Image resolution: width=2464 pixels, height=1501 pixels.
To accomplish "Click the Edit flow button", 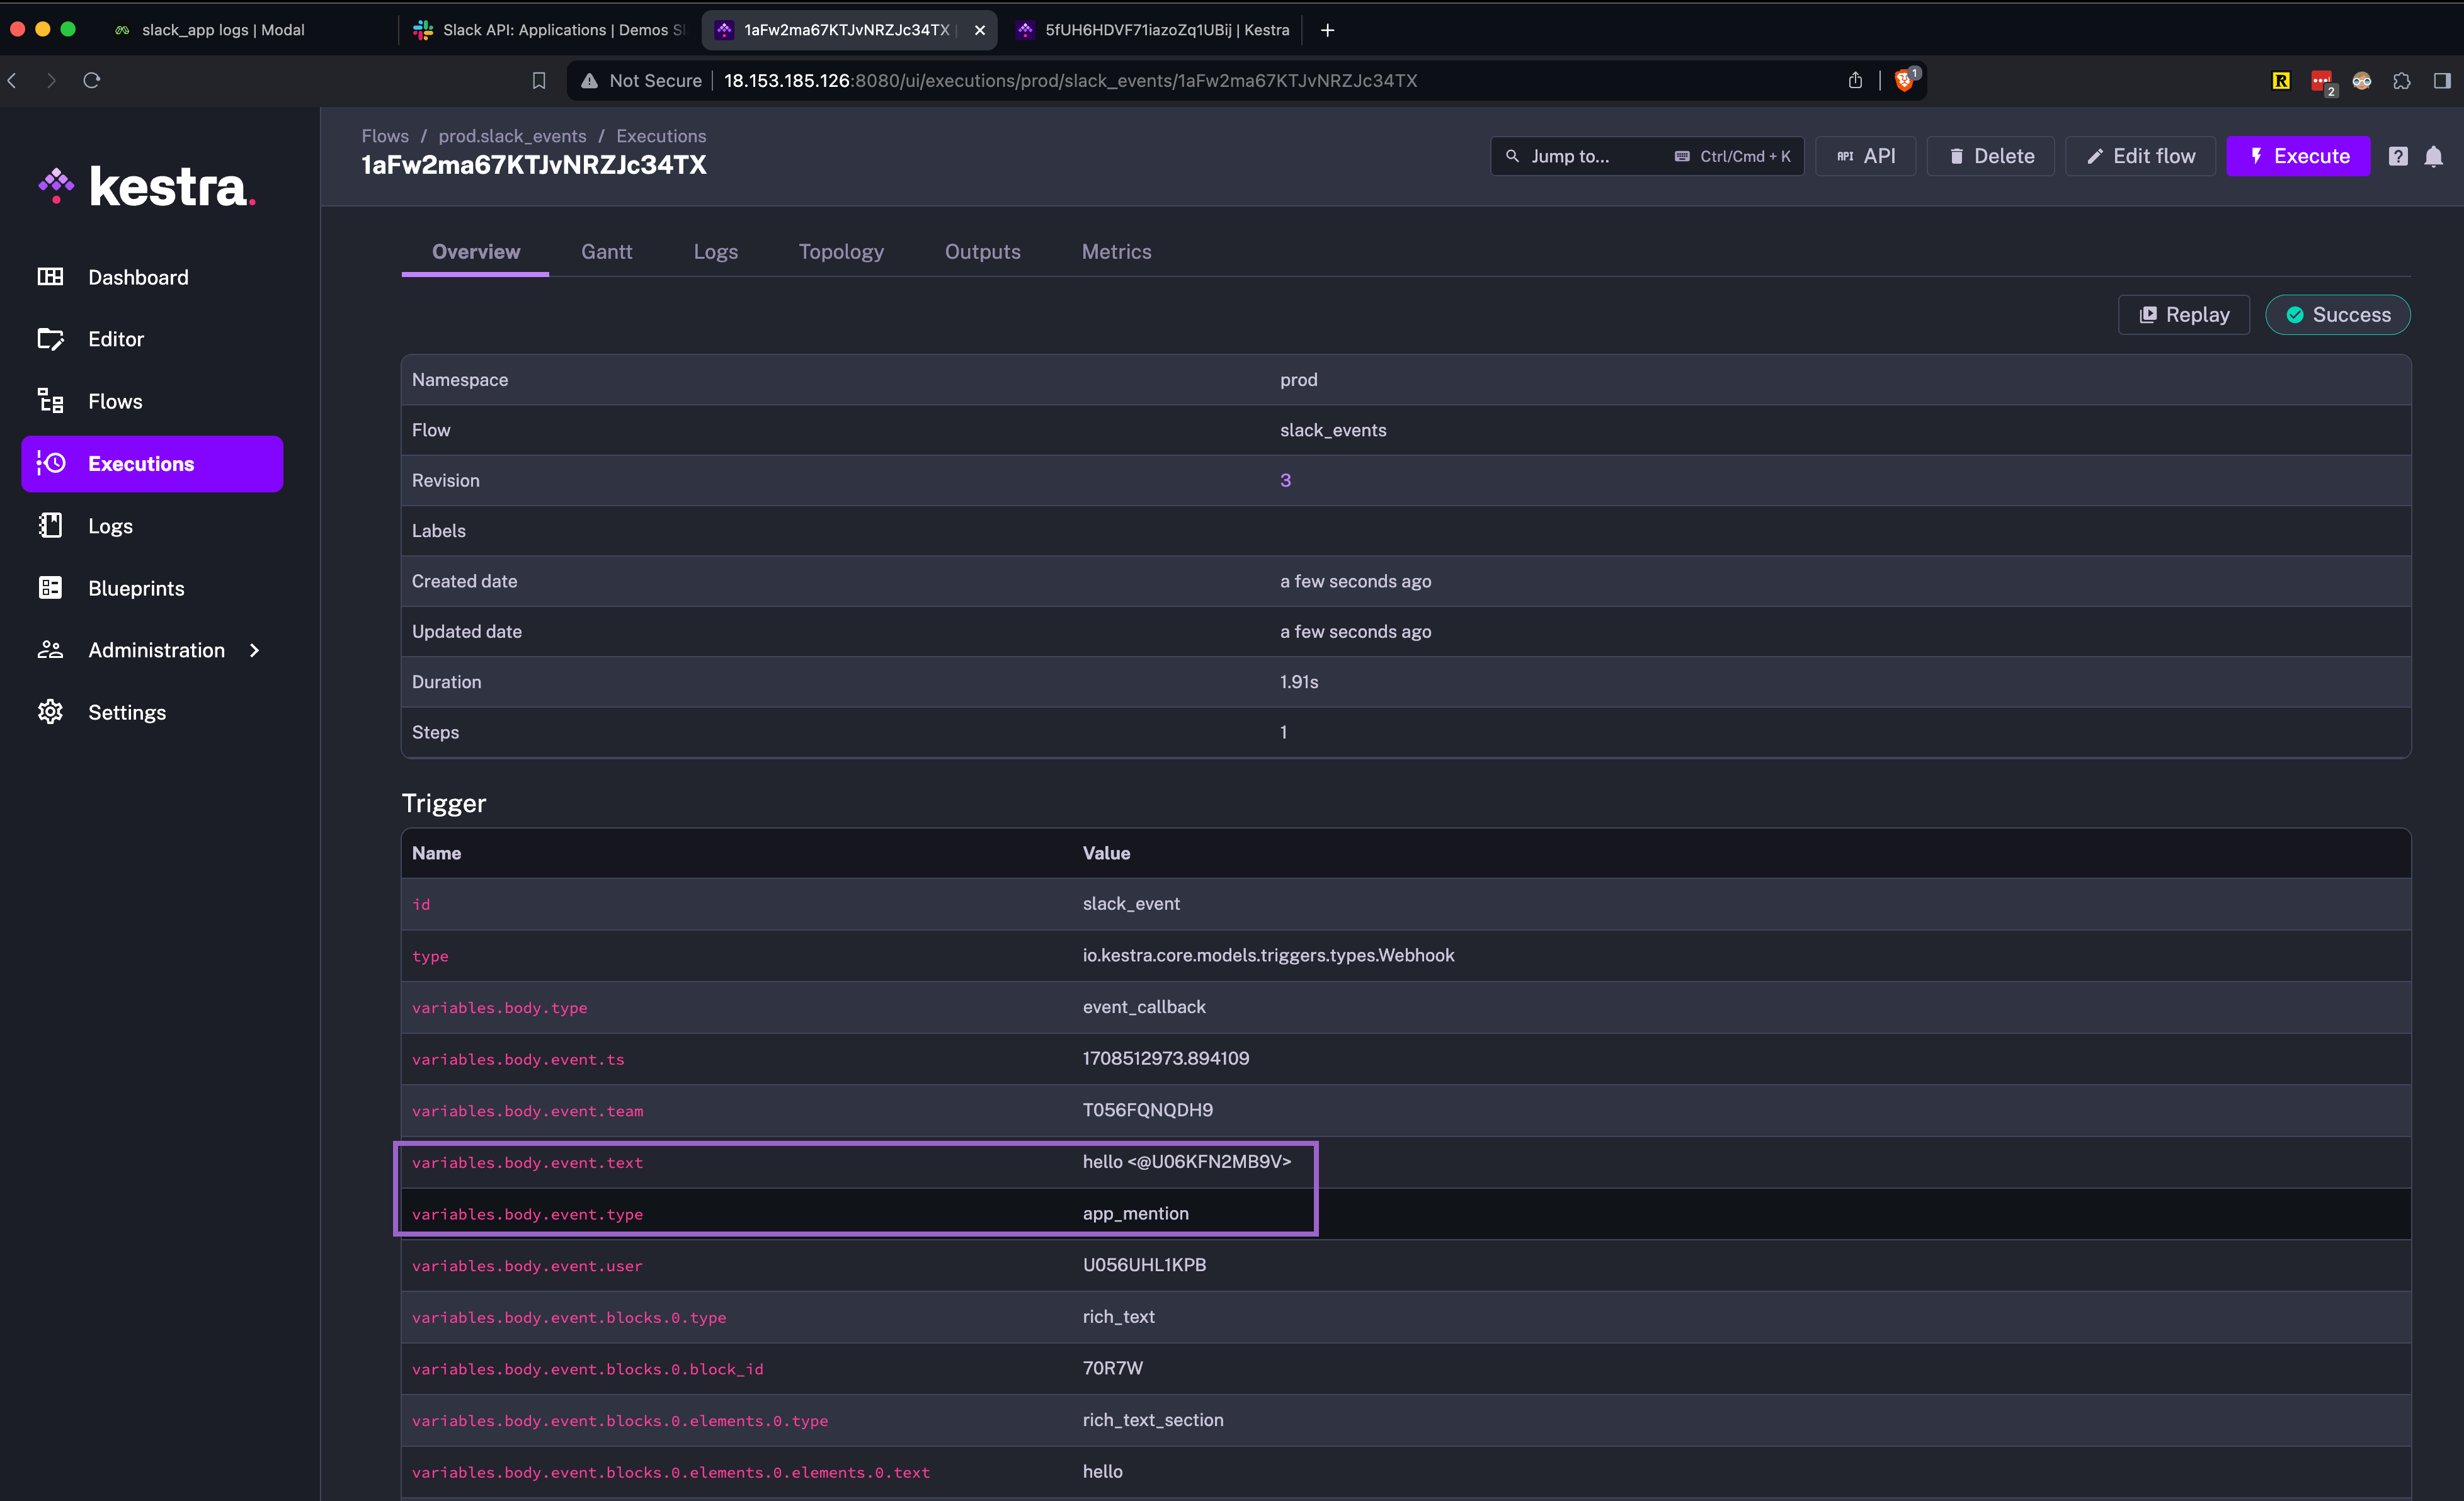I will [2140, 156].
